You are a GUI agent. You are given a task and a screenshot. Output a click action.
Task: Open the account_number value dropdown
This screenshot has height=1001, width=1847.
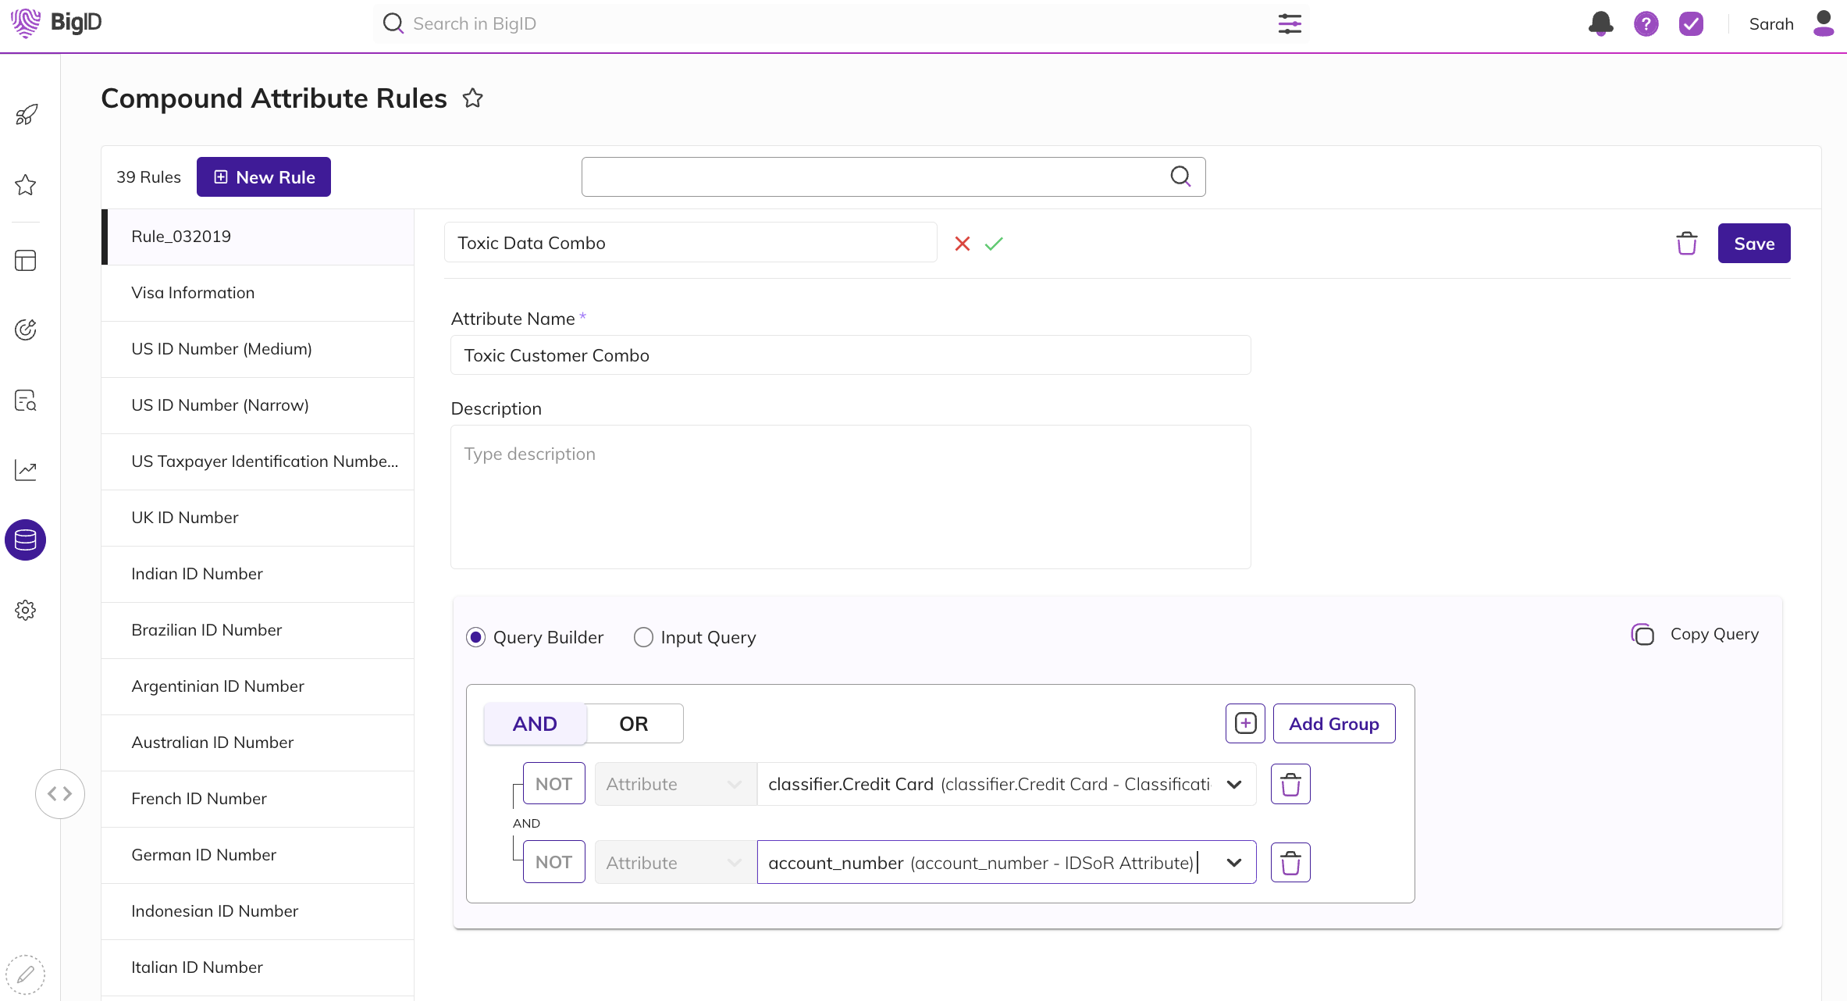pyautogui.click(x=1233, y=863)
